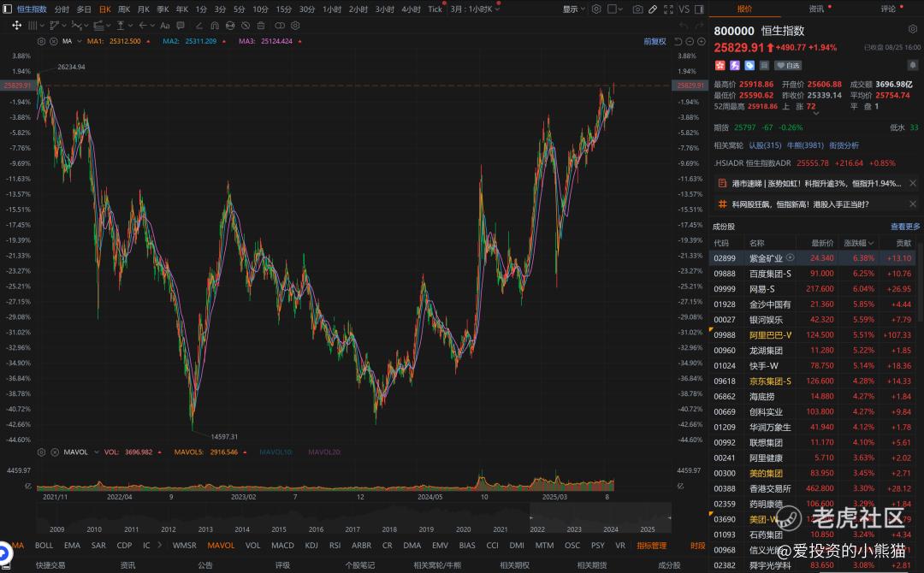Open the text annotation (Aa) tool
924x573 pixels.
point(165,26)
